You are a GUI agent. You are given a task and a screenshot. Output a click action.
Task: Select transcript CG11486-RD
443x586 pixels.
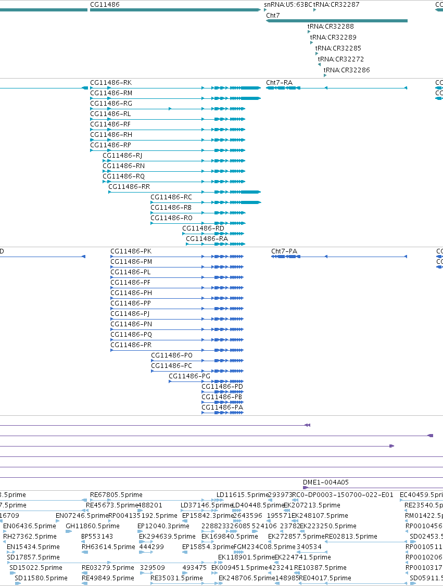(x=204, y=228)
